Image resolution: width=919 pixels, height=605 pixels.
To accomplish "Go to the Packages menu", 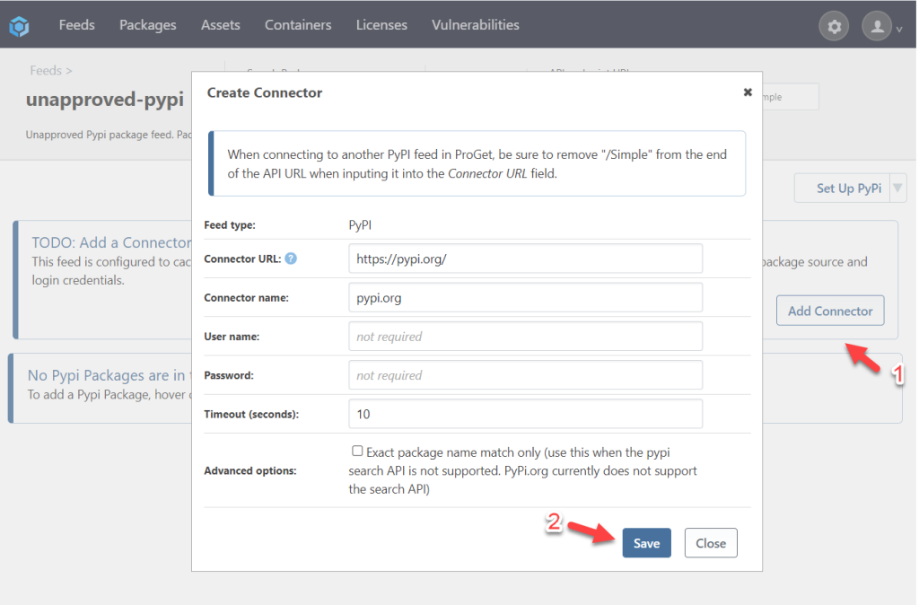I will 147,25.
